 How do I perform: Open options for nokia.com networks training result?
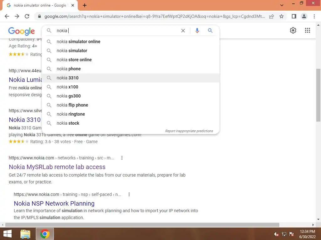[122, 158]
